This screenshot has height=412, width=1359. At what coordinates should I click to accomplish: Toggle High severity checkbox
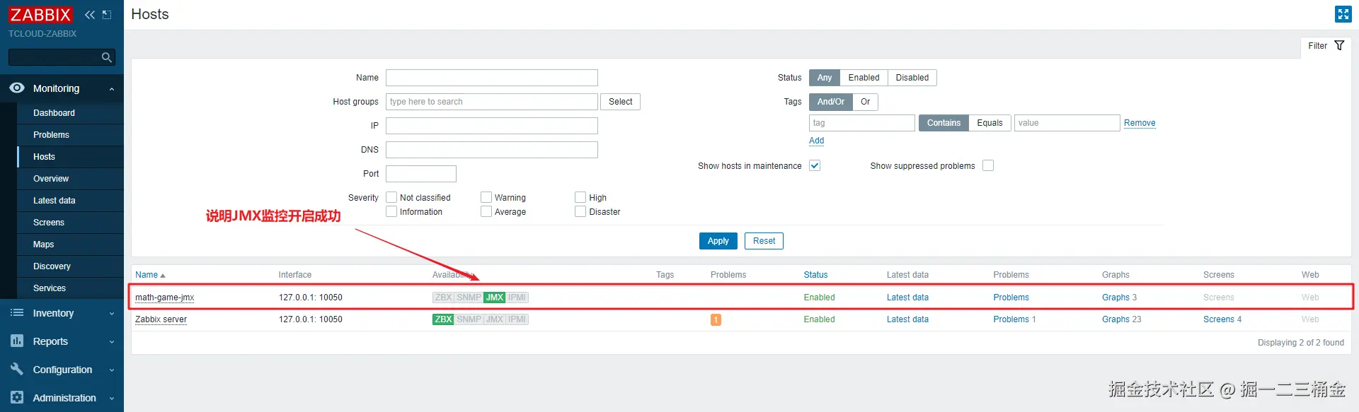(580, 197)
